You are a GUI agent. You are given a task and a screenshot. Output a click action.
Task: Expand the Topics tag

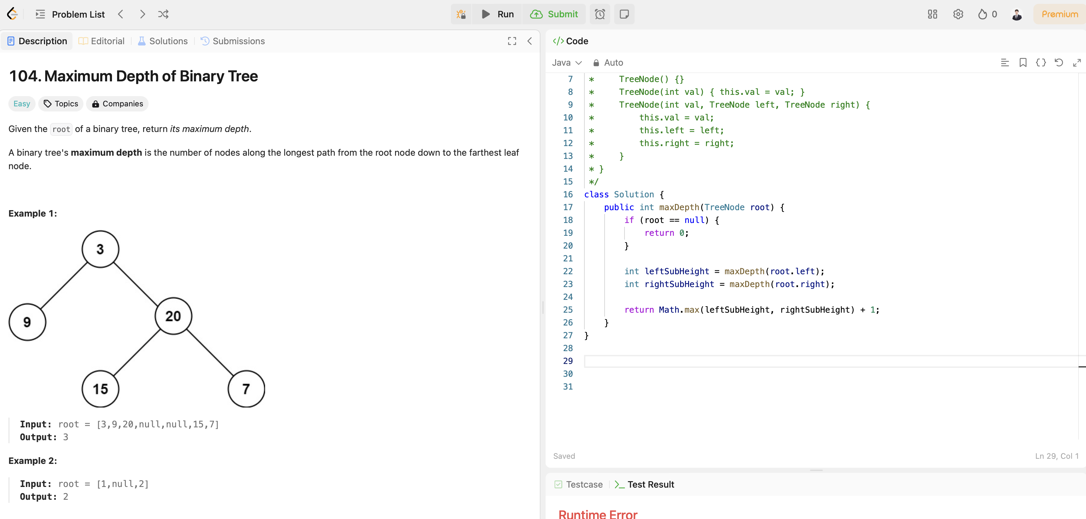pyautogui.click(x=61, y=103)
